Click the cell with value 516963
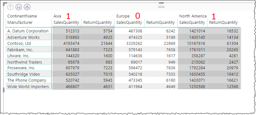Screen dimensions: 256x115 [73, 37]
